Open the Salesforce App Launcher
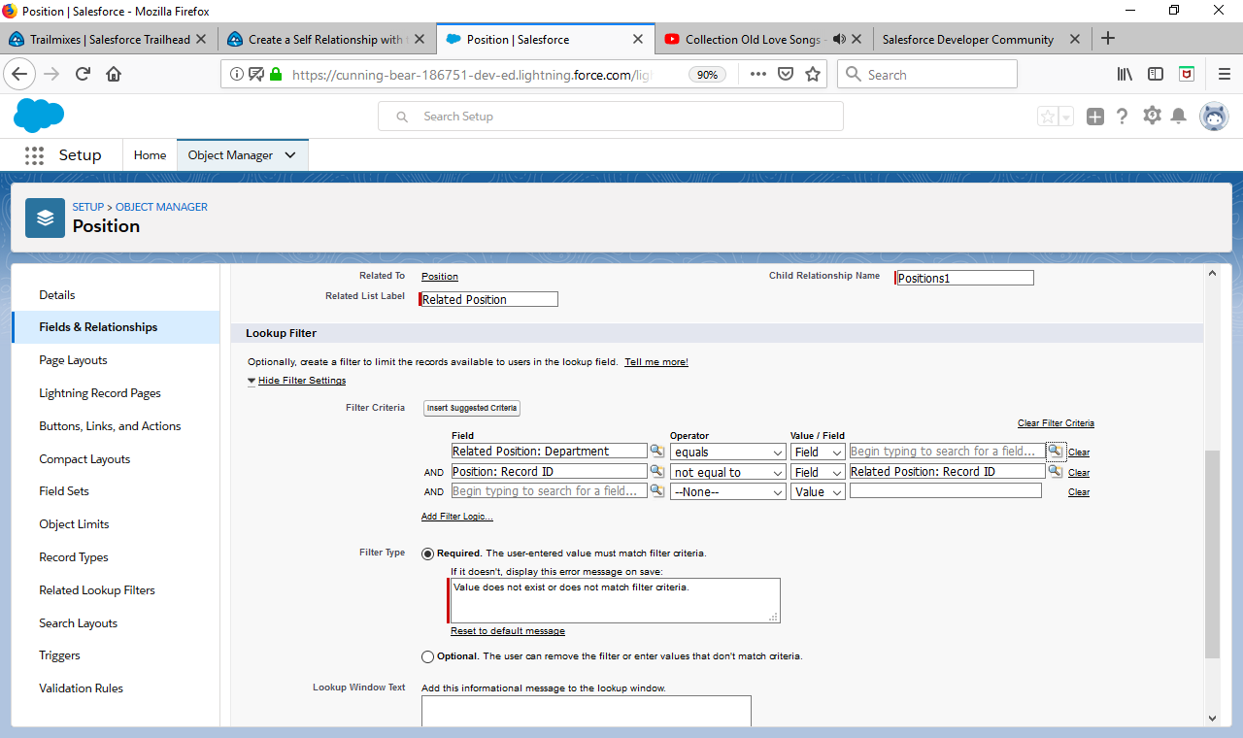 coord(35,155)
